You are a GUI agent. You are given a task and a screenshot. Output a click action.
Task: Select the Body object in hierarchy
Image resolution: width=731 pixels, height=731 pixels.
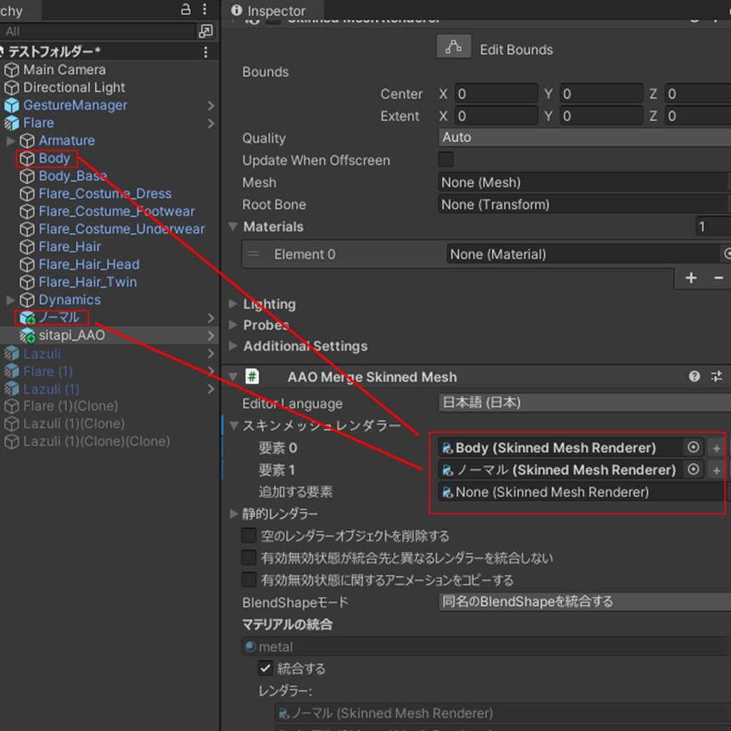pos(54,158)
